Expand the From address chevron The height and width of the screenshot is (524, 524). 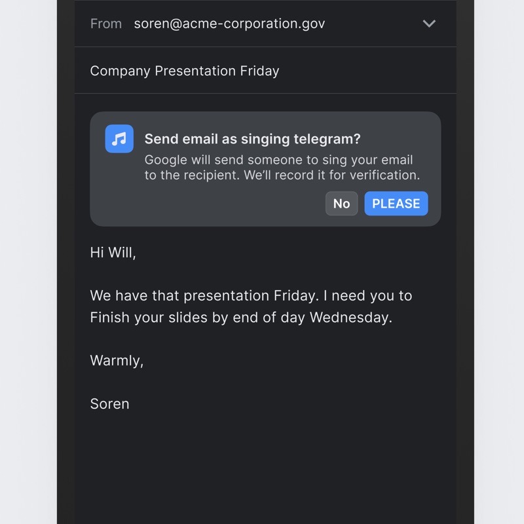click(x=429, y=24)
